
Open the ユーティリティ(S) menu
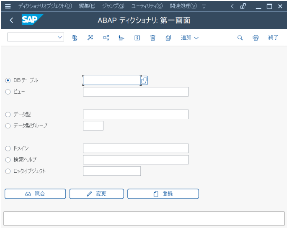click(147, 6)
